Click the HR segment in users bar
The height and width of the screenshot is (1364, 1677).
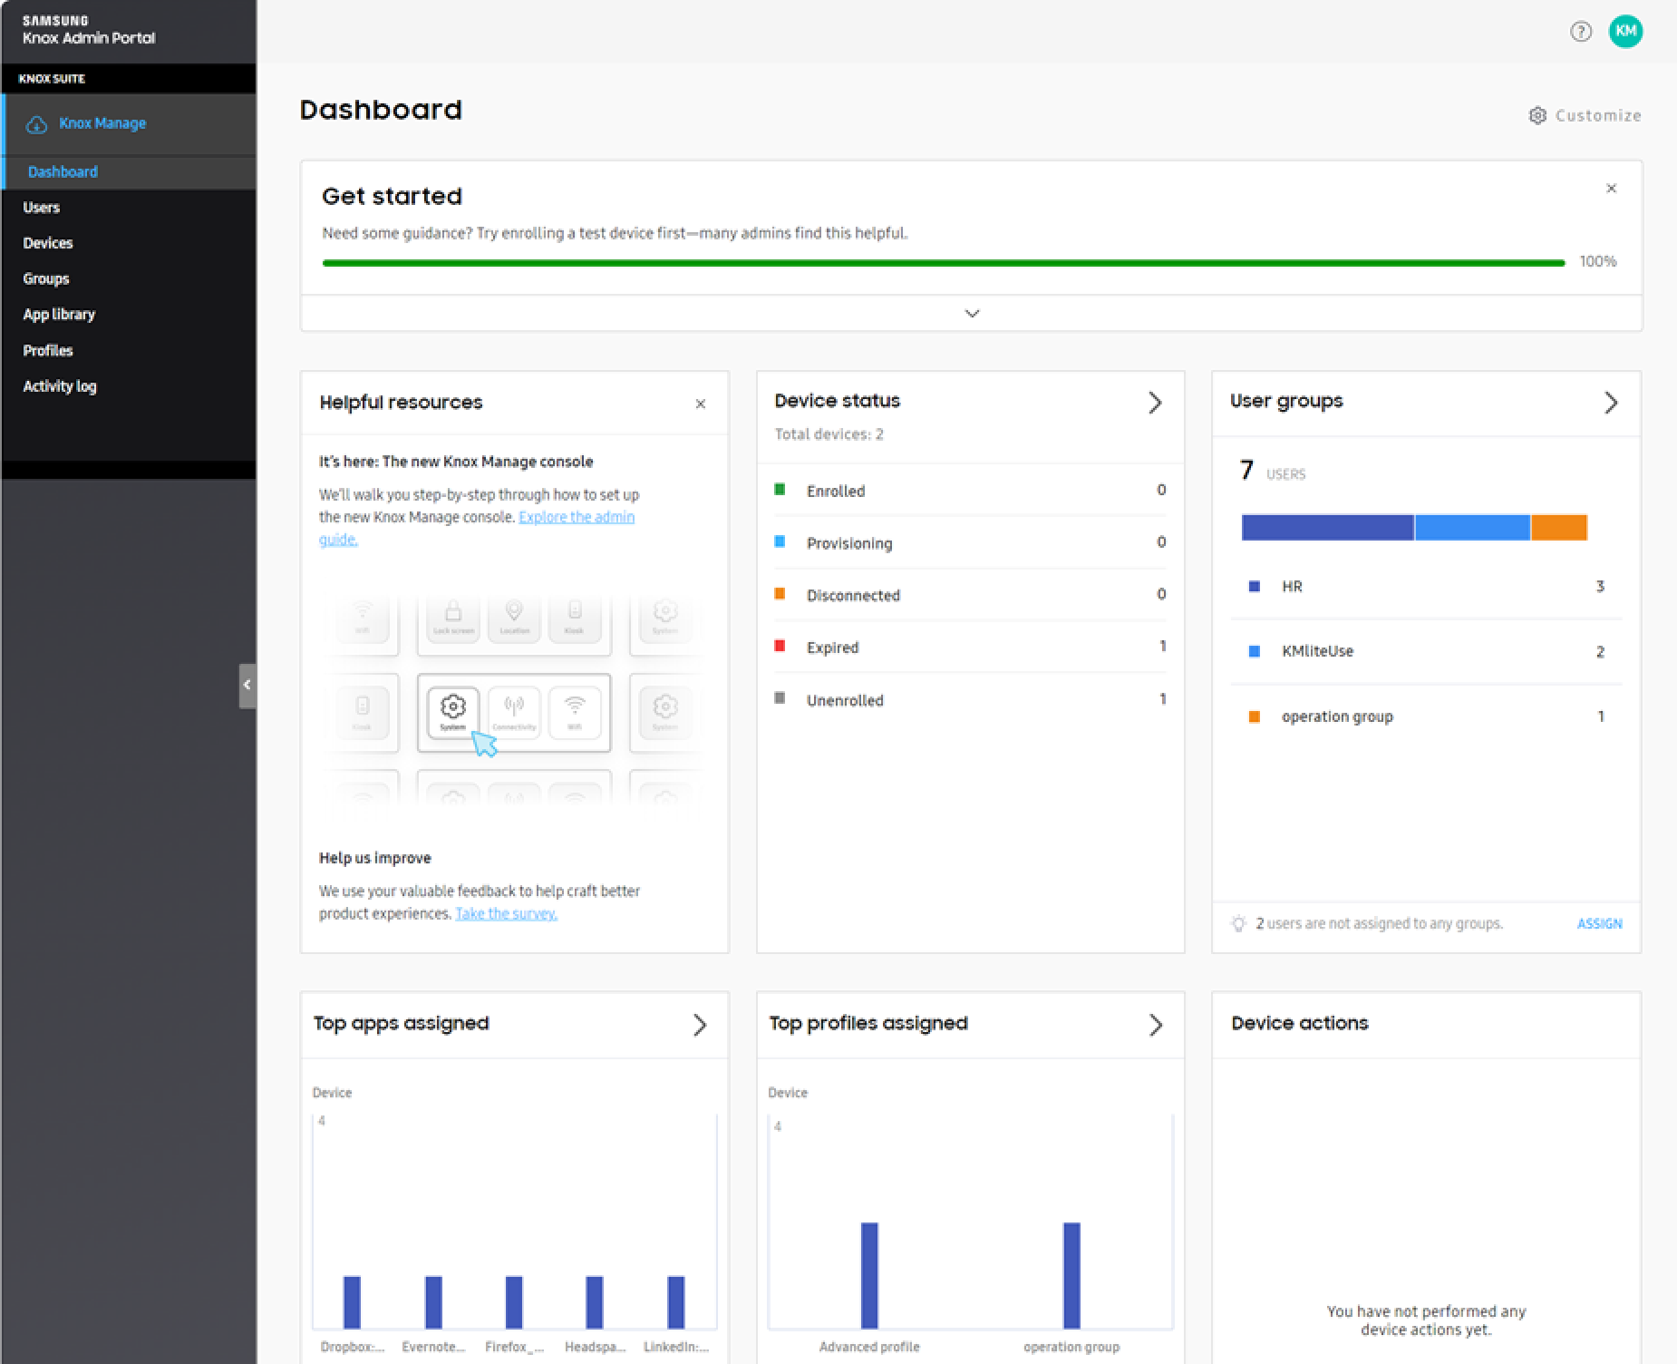point(1327,527)
